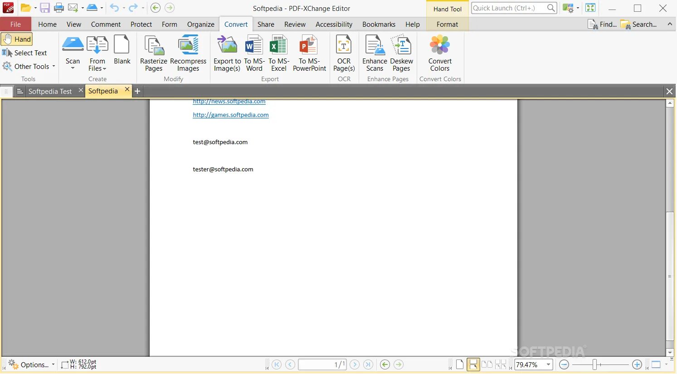
Task: Go to the first page
Action: pyautogui.click(x=277, y=364)
